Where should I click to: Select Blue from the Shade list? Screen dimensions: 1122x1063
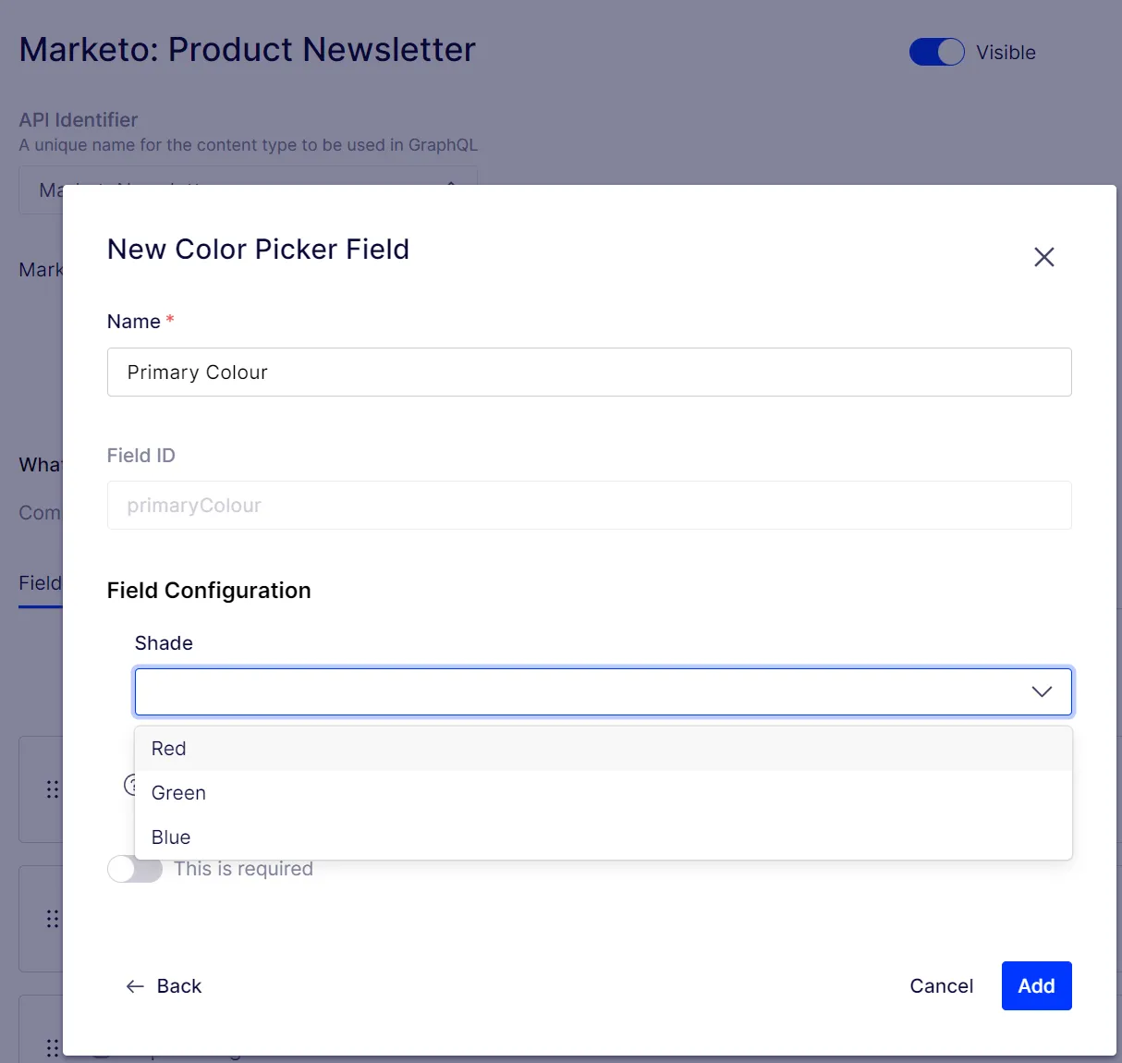pyautogui.click(x=603, y=837)
